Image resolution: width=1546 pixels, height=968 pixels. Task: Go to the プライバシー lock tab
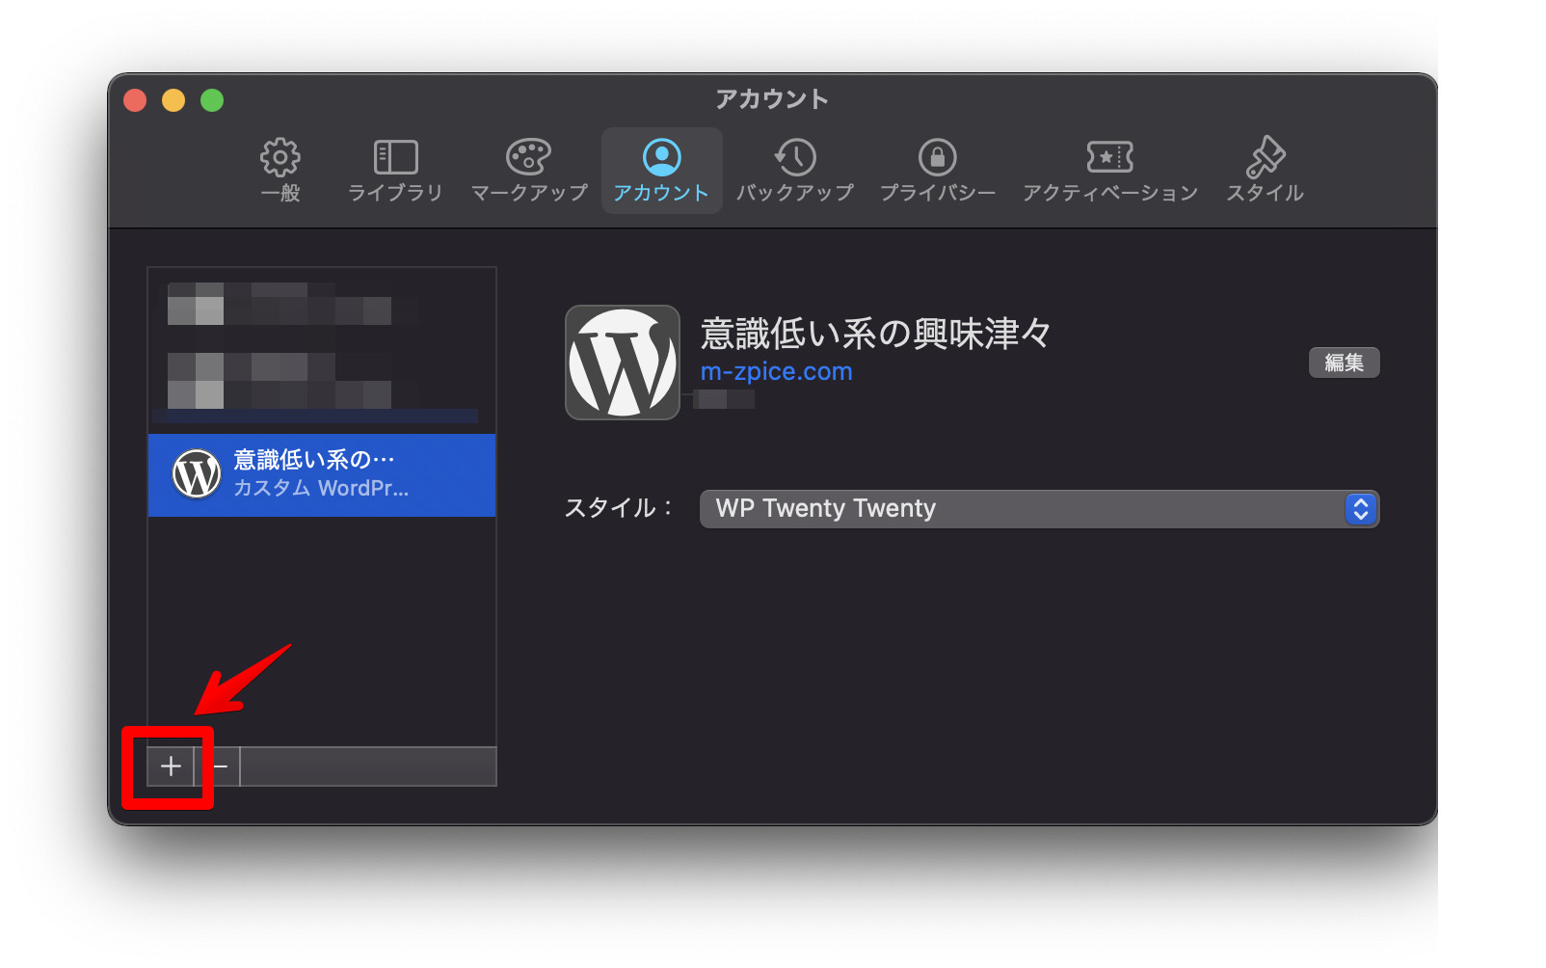(x=938, y=171)
